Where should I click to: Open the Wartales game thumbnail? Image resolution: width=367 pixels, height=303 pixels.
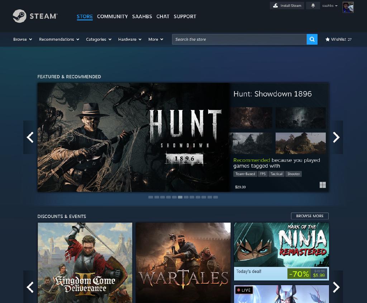point(183,263)
